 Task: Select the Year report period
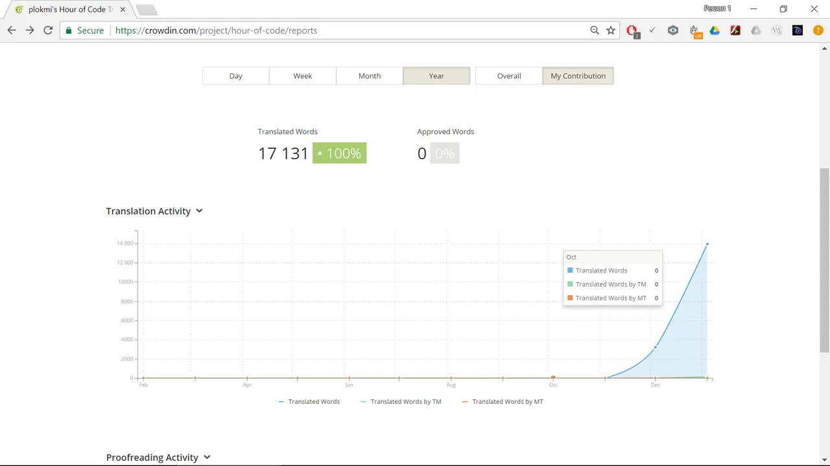(436, 76)
